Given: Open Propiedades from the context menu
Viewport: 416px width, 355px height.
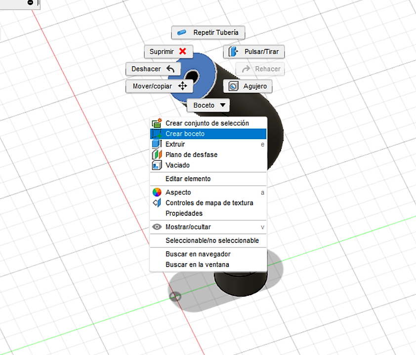Looking at the screenshot, I should coord(208,213).
